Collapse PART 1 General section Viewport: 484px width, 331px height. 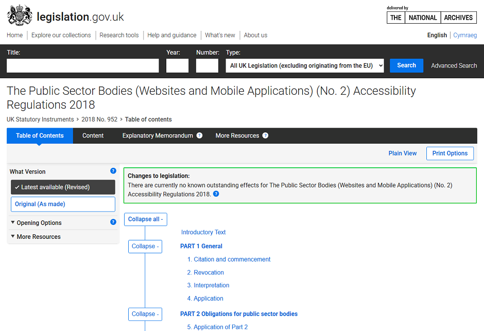tap(145, 247)
